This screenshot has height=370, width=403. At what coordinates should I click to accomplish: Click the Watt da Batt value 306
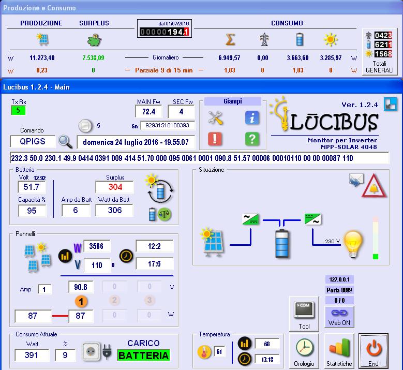pos(115,210)
